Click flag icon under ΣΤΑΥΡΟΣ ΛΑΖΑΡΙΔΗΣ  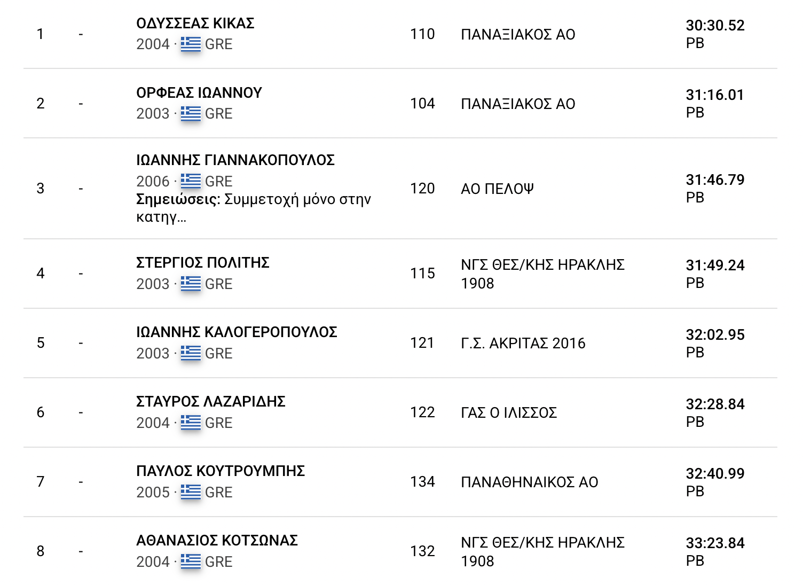(x=191, y=423)
